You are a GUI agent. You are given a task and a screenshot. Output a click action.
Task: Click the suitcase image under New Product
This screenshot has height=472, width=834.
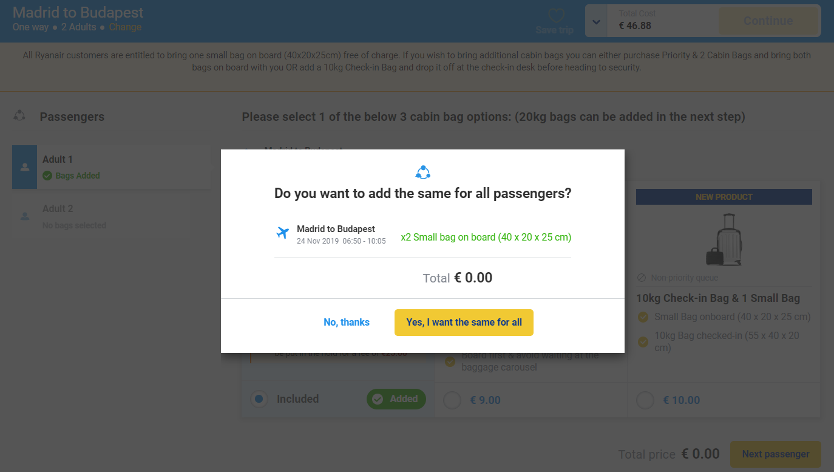(724, 239)
